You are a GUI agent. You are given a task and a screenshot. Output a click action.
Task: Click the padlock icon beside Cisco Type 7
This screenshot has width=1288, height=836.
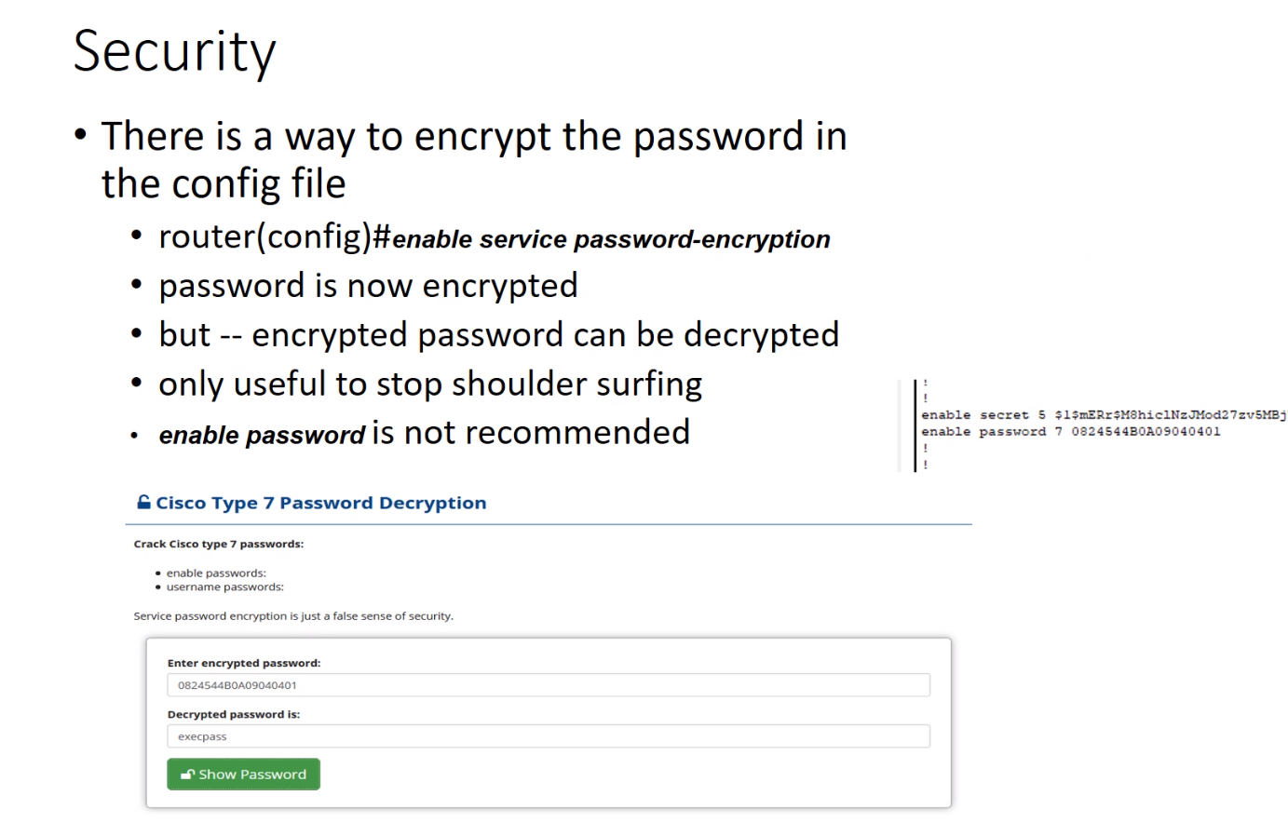click(x=143, y=502)
